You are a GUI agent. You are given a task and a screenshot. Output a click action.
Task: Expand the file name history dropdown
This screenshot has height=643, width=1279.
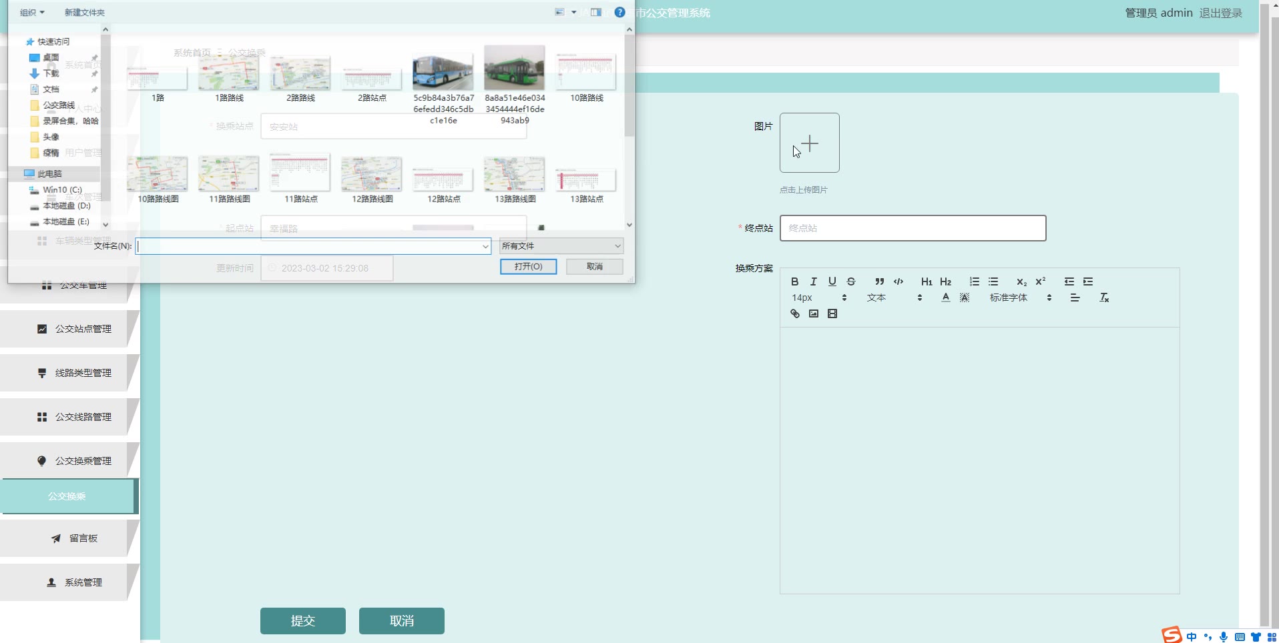click(x=485, y=247)
